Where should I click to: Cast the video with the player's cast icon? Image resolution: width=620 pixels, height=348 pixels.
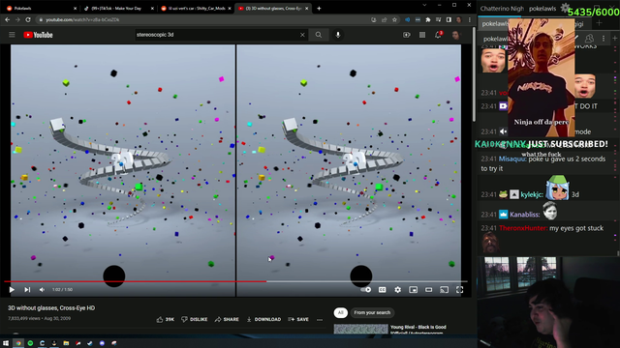tap(444, 290)
